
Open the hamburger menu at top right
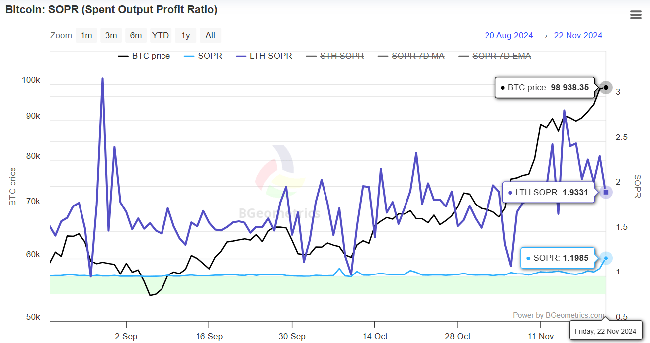tap(636, 14)
